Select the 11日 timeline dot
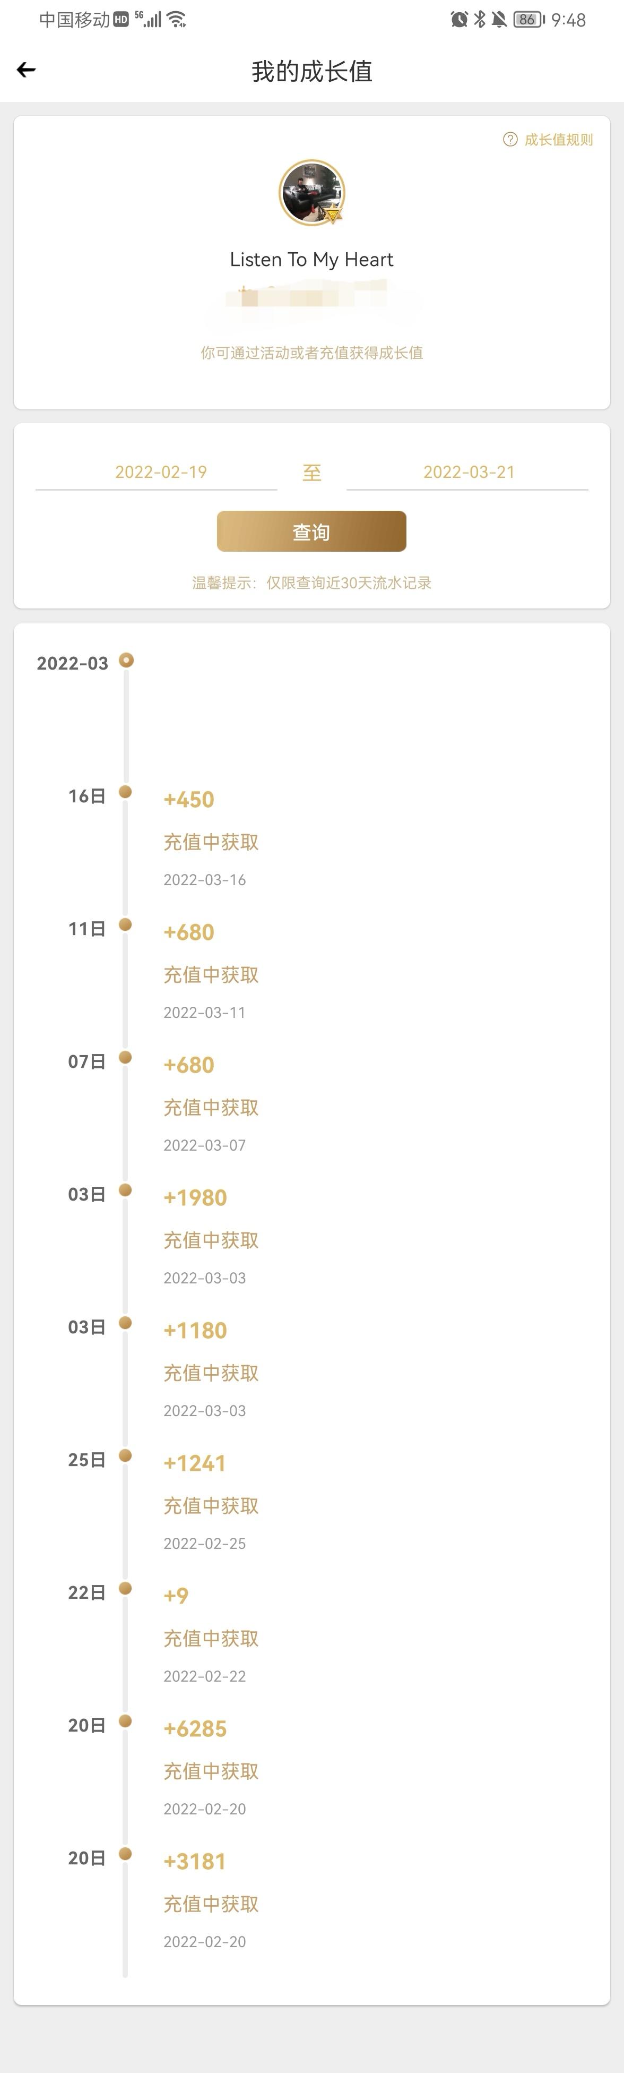This screenshot has width=624, height=2073. (x=125, y=924)
